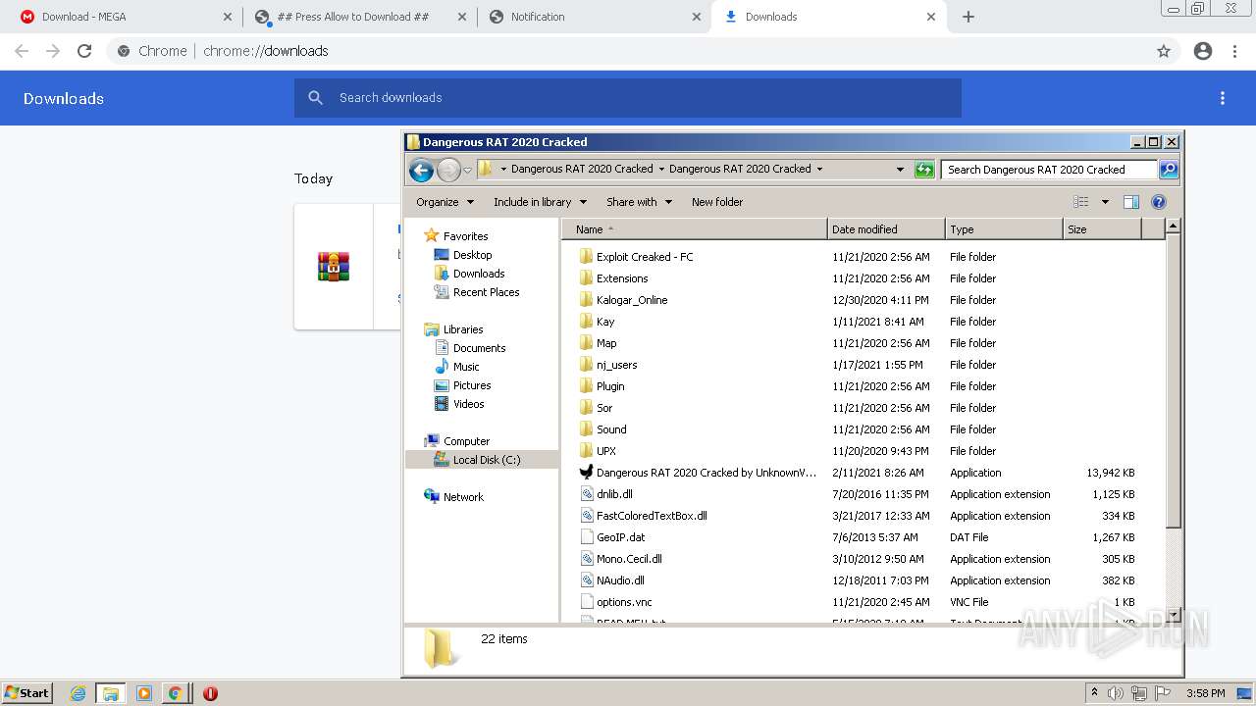Sort by the Date modified column header
The height and width of the screenshot is (706, 1256).
click(x=886, y=229)
